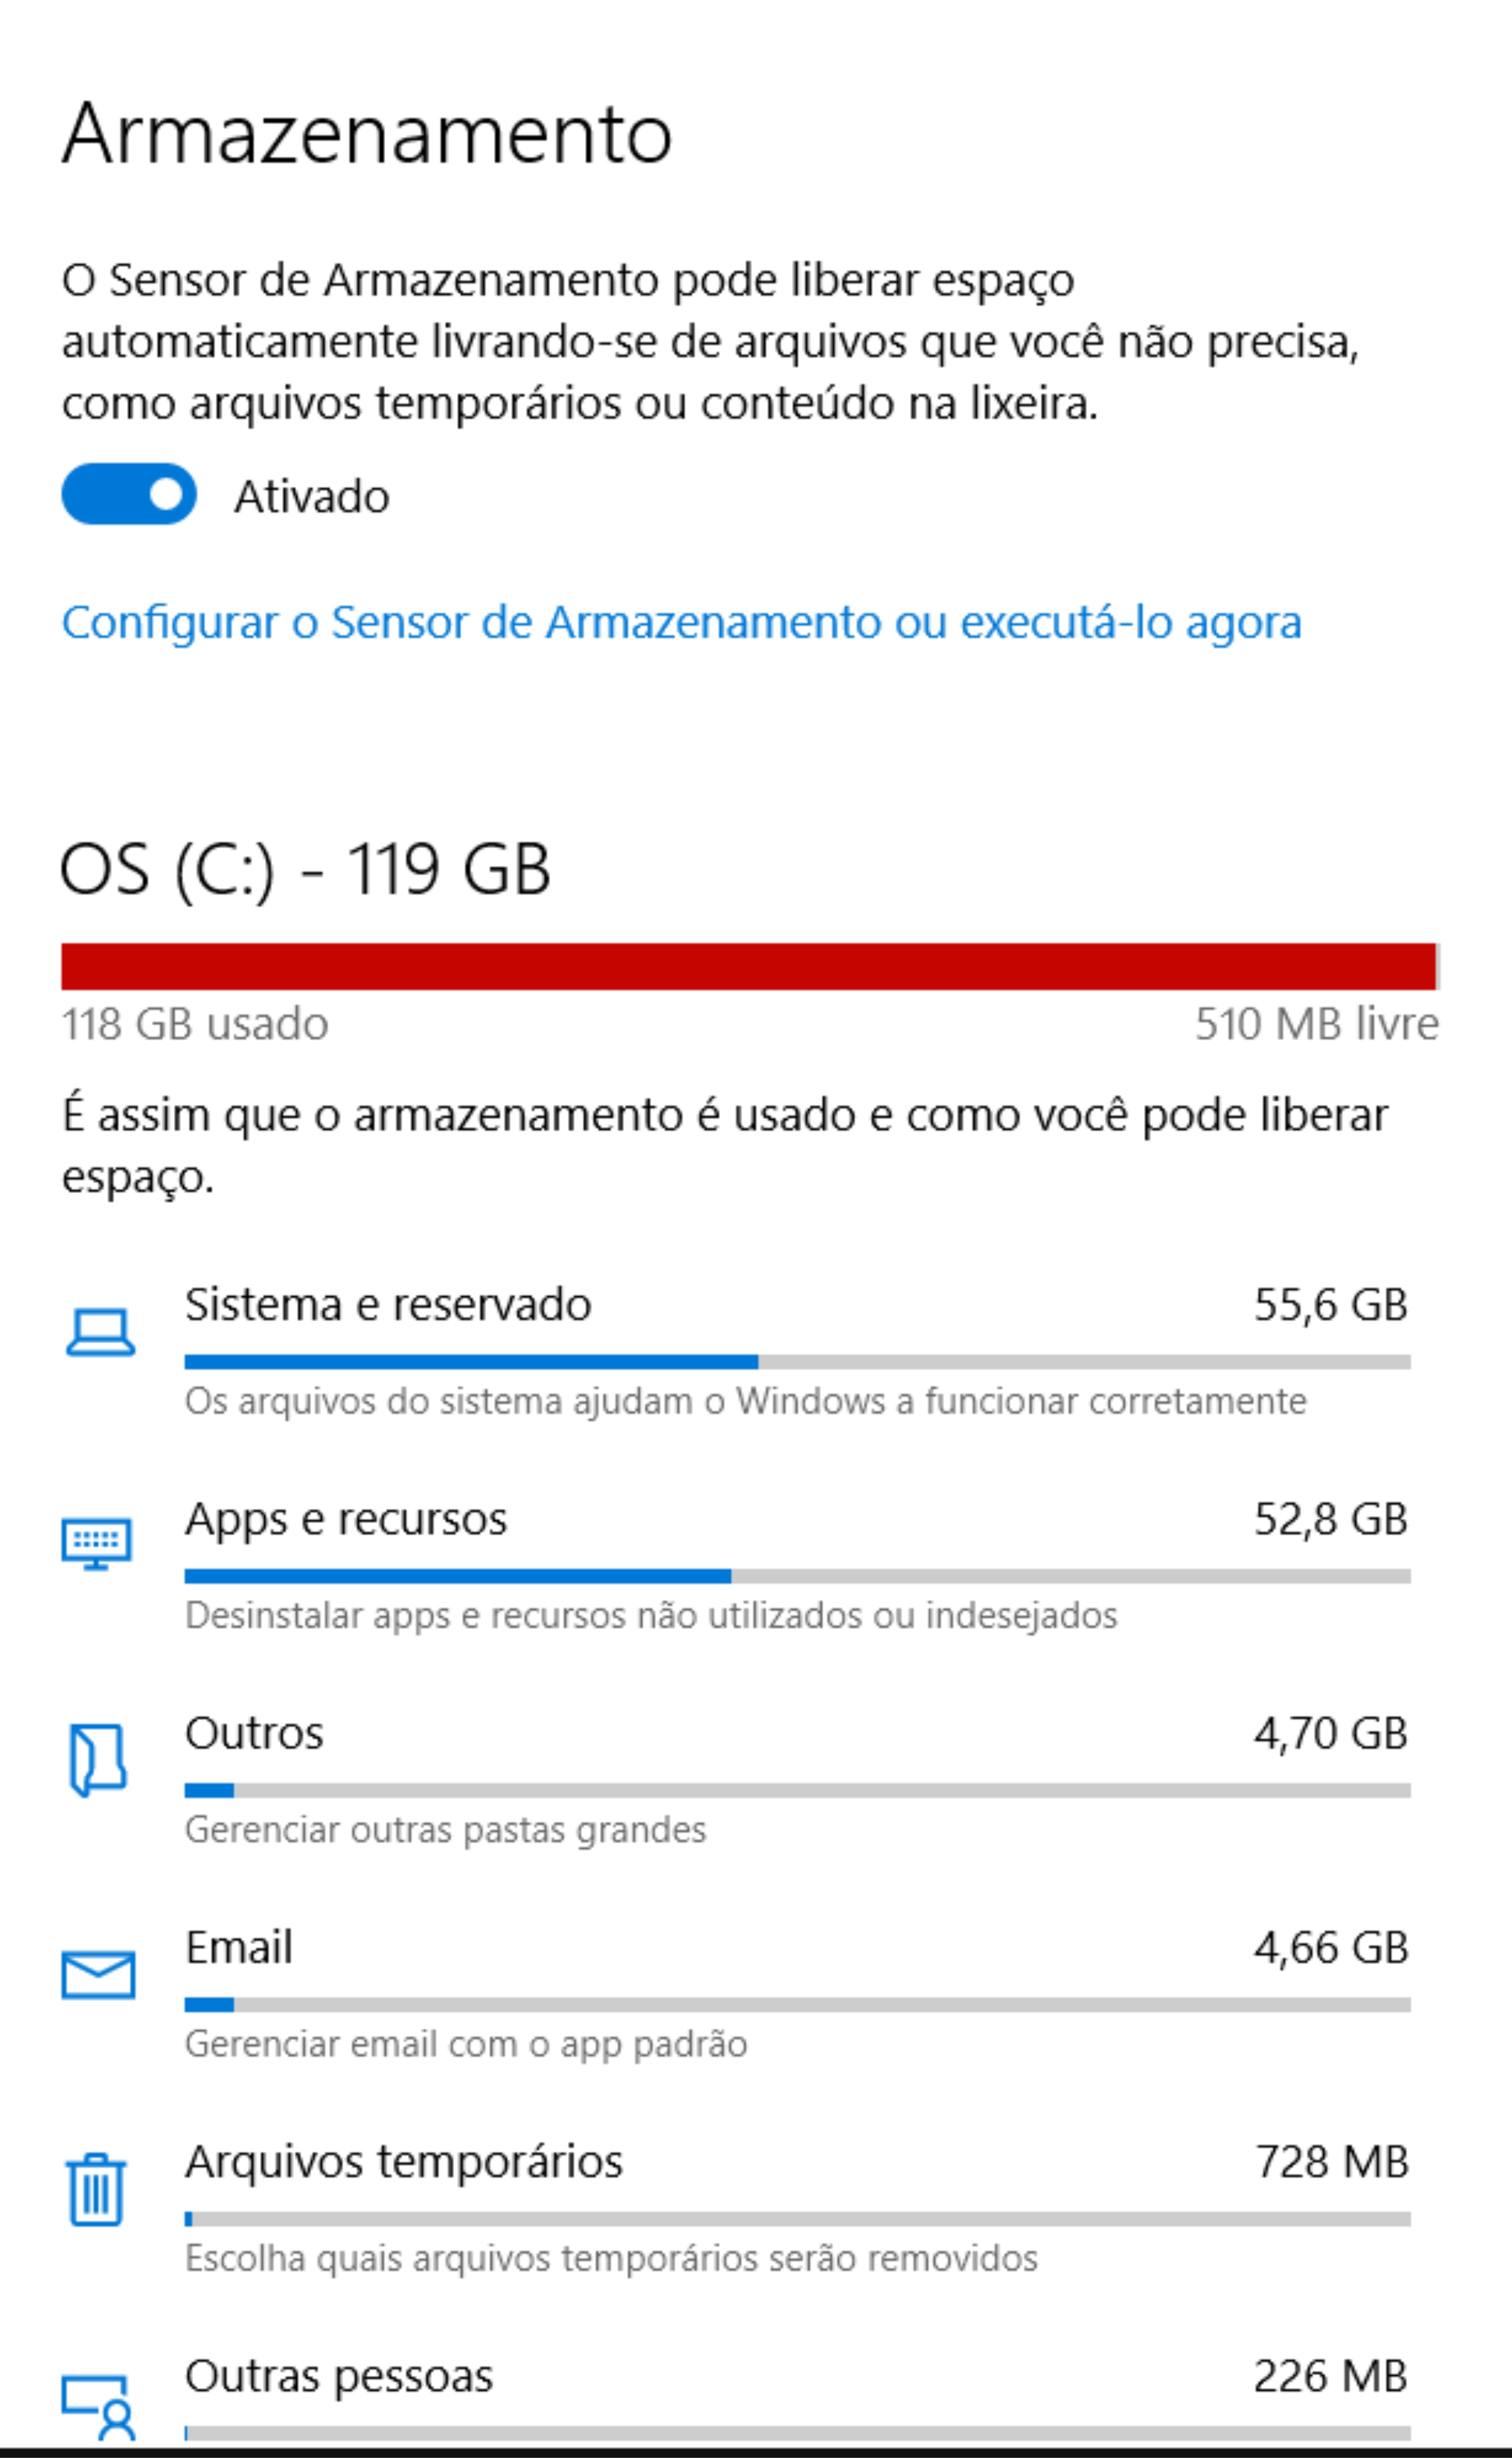This screenshot has width=1512, height=2458.
Task: Open Configurar o Sensor de Armazenamento link
Action: 681,623
